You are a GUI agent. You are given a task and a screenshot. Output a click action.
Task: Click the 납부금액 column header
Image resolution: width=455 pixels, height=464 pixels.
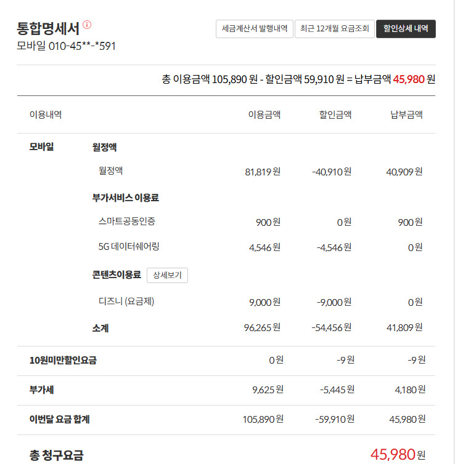pyautogui.click(x=406, y=114)
